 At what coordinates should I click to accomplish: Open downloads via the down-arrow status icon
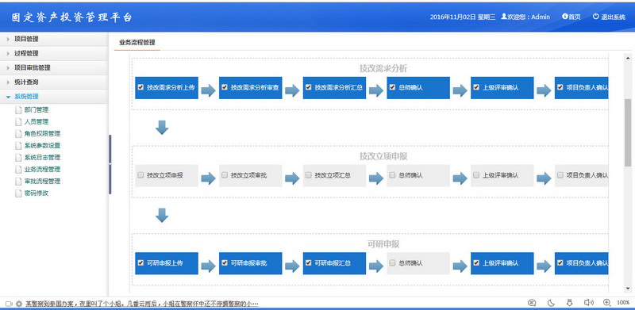click(569, 302)
